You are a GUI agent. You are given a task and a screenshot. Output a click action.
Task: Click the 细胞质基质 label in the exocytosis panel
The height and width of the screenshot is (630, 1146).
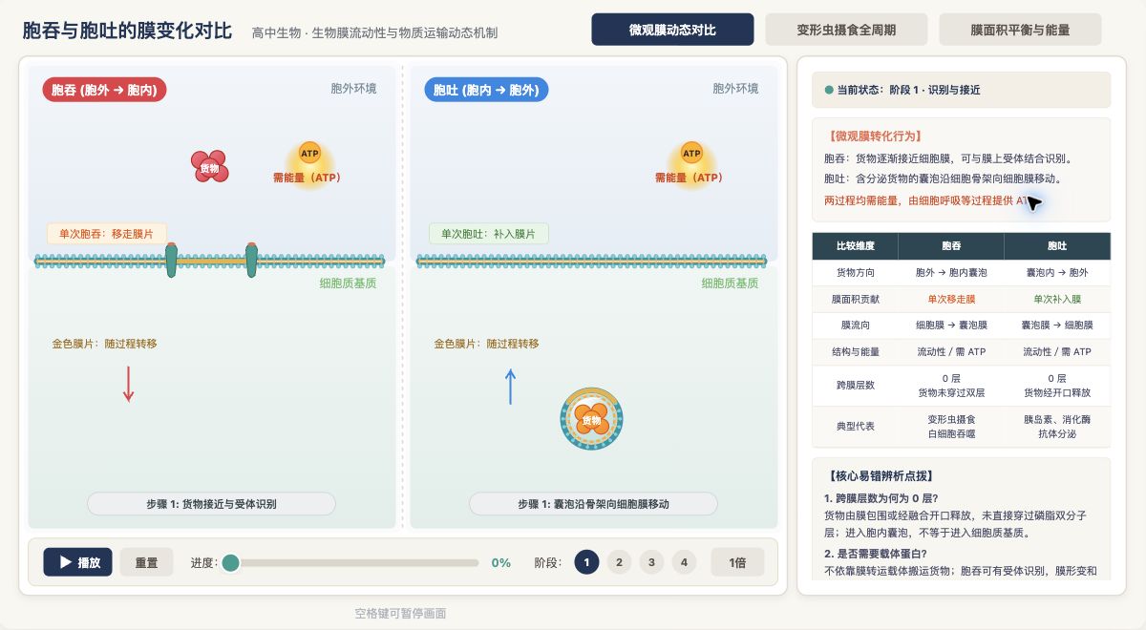[730, 283]
